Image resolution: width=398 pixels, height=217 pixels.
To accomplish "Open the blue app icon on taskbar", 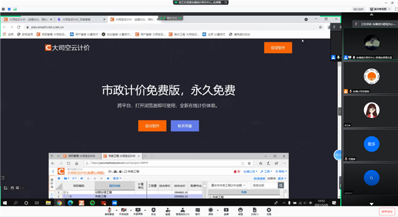I will click(x=115, y=203).
